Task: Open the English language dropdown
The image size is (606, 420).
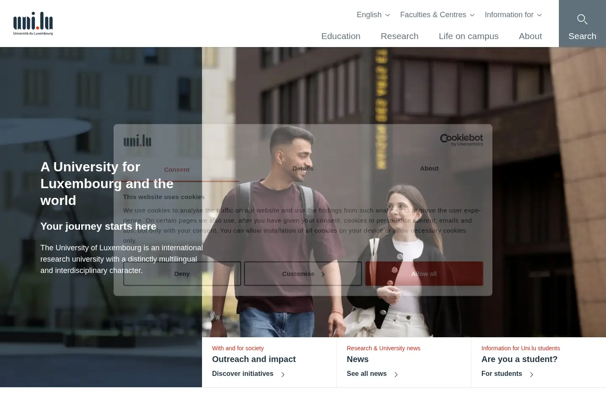Action: (373, 15)
